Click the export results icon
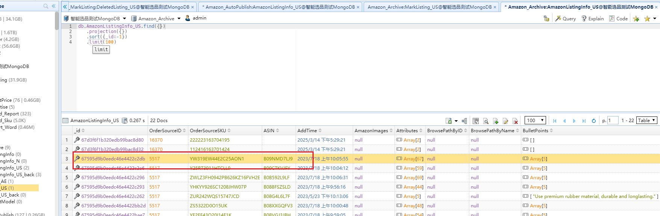Viewport: 660px width, 216px height. coord(449,121)
